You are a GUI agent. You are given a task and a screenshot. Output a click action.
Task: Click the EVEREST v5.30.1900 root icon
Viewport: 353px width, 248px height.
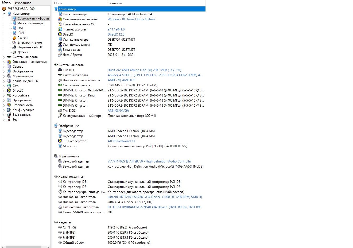(x=4, y=9)
